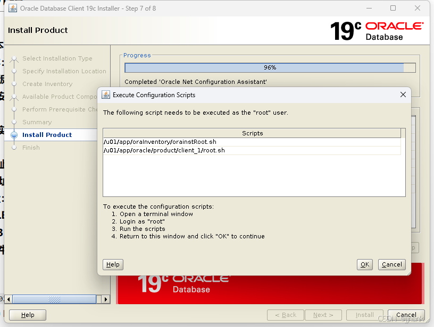
Task: Click the Oracle 19c Database logo in header
Action: [377, 31]
